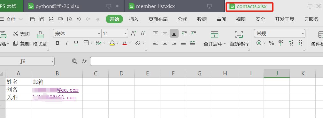323x118 pixels.
Task: Click insert function fx icon
Action: [x=84, y=61]
